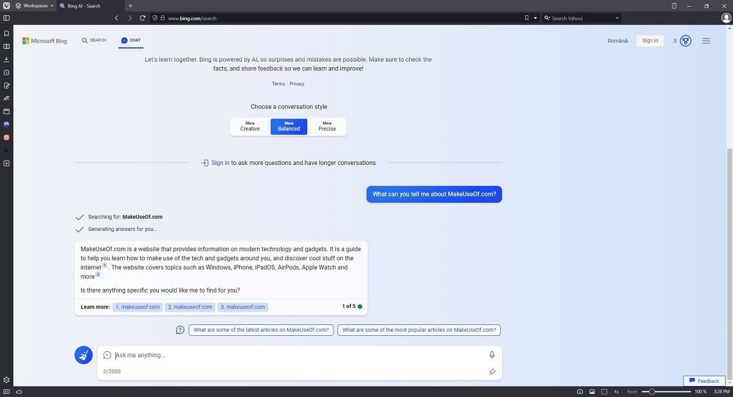Screen dimensions: 733x397
Task: Take a screenshot with the capture icon
Action: click(x=580, y=392)
